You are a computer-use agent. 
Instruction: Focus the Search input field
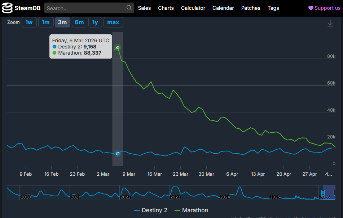click(x=89, y=8)
